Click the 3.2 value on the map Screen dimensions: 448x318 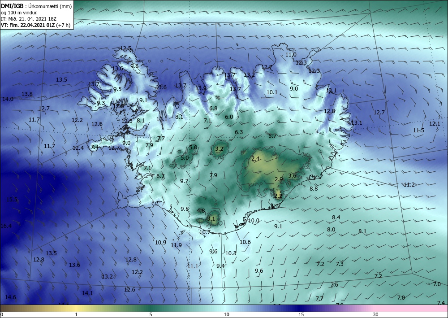(x=219, y=149)
